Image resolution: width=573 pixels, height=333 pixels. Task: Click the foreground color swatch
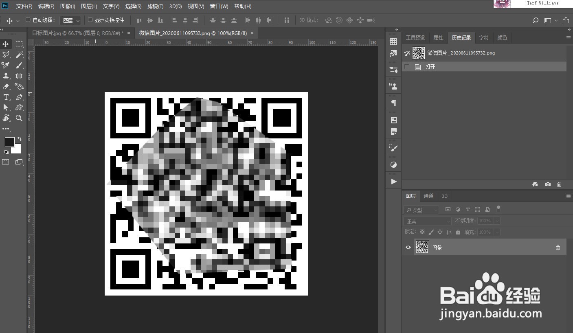pyautogui.click(x=9, y=142)
